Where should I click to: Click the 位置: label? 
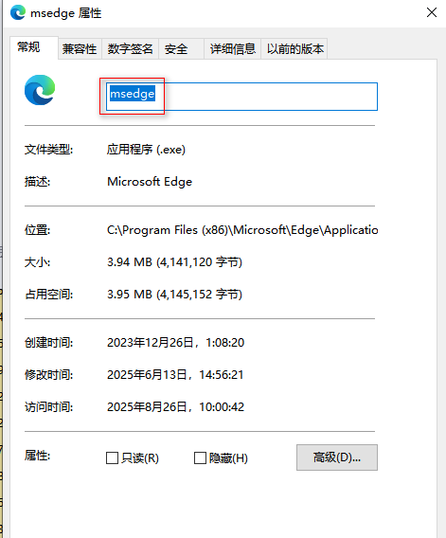coord(37,230)
